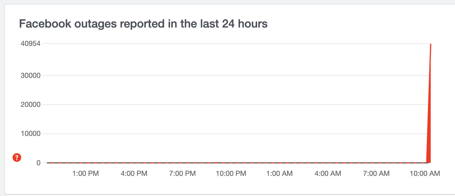455x196 pixels.
Task: Select the 1:00 AM time axis label
Action: (279, 173)
